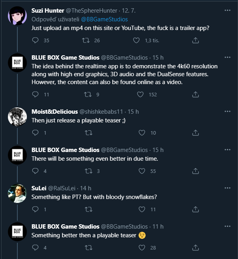Click the @BBGameStudios mention link
The height and width of the screenshot is (259, 238).
pyautogui.click(x=104, y=19)
